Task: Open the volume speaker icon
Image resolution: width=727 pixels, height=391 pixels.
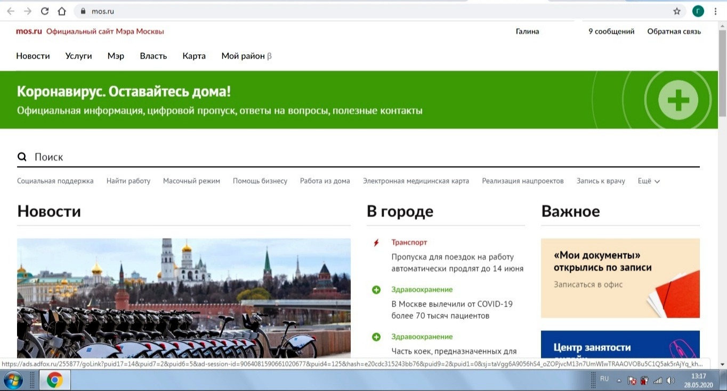Action: pos(671,380)
